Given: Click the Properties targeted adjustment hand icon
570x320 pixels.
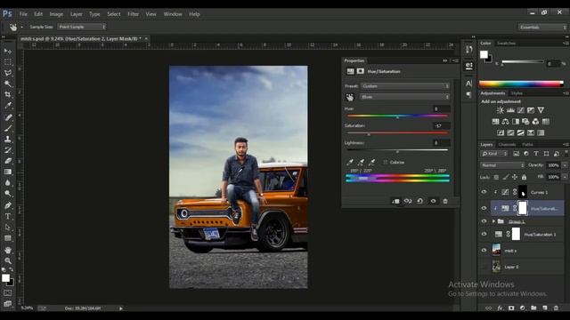Looking at the screenshot, I should click(350, 97).
